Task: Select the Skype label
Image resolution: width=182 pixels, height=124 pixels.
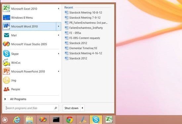Action: tap(15, 54)
